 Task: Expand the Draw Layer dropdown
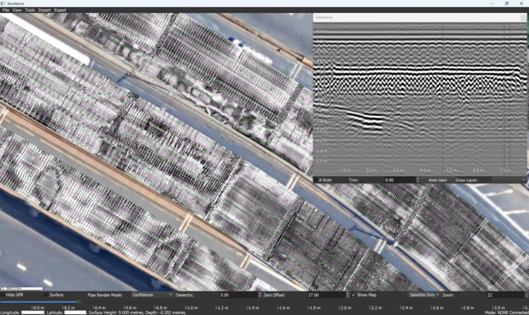pyautogui.click(x=508, y=180)
